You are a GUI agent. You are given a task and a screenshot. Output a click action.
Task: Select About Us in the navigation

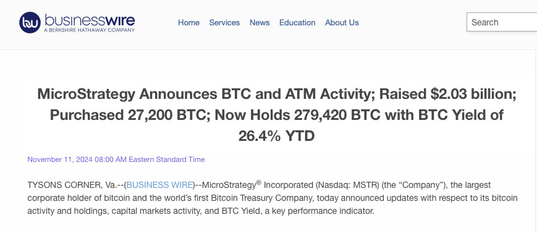click(x=342, y=23)
